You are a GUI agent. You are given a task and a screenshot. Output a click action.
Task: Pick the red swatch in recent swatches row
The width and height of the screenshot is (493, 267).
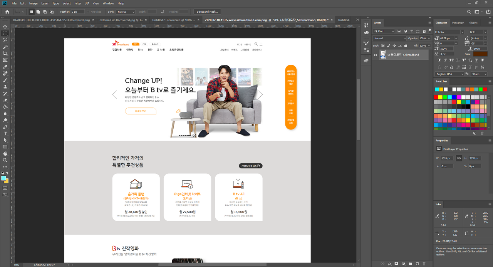click(x=485, y=89)
